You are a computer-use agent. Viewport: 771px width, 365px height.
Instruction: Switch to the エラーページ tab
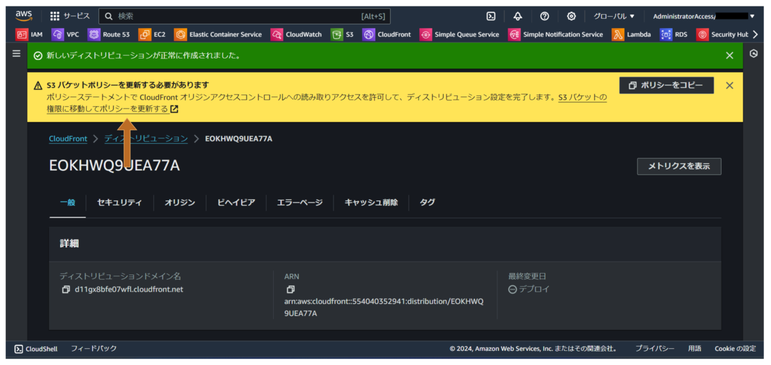tap(299, 202)
